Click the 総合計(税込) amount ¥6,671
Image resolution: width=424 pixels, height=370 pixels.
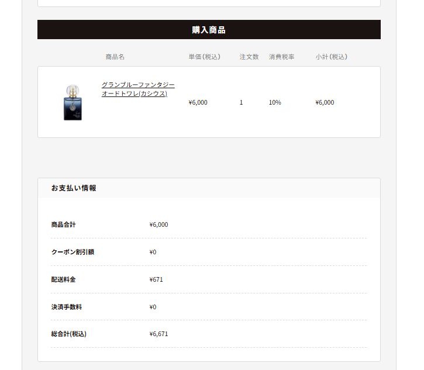[x=158, y=334]
